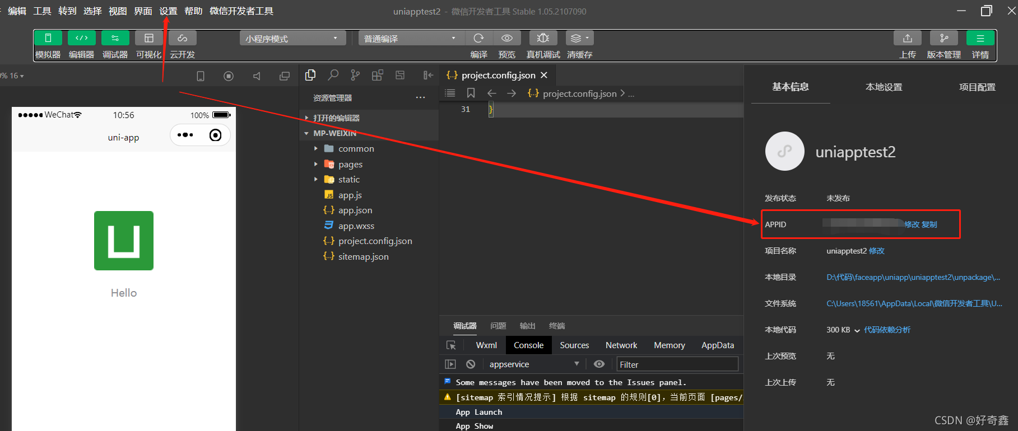Switch to the Wxml devtools tab

click(486, 345)
